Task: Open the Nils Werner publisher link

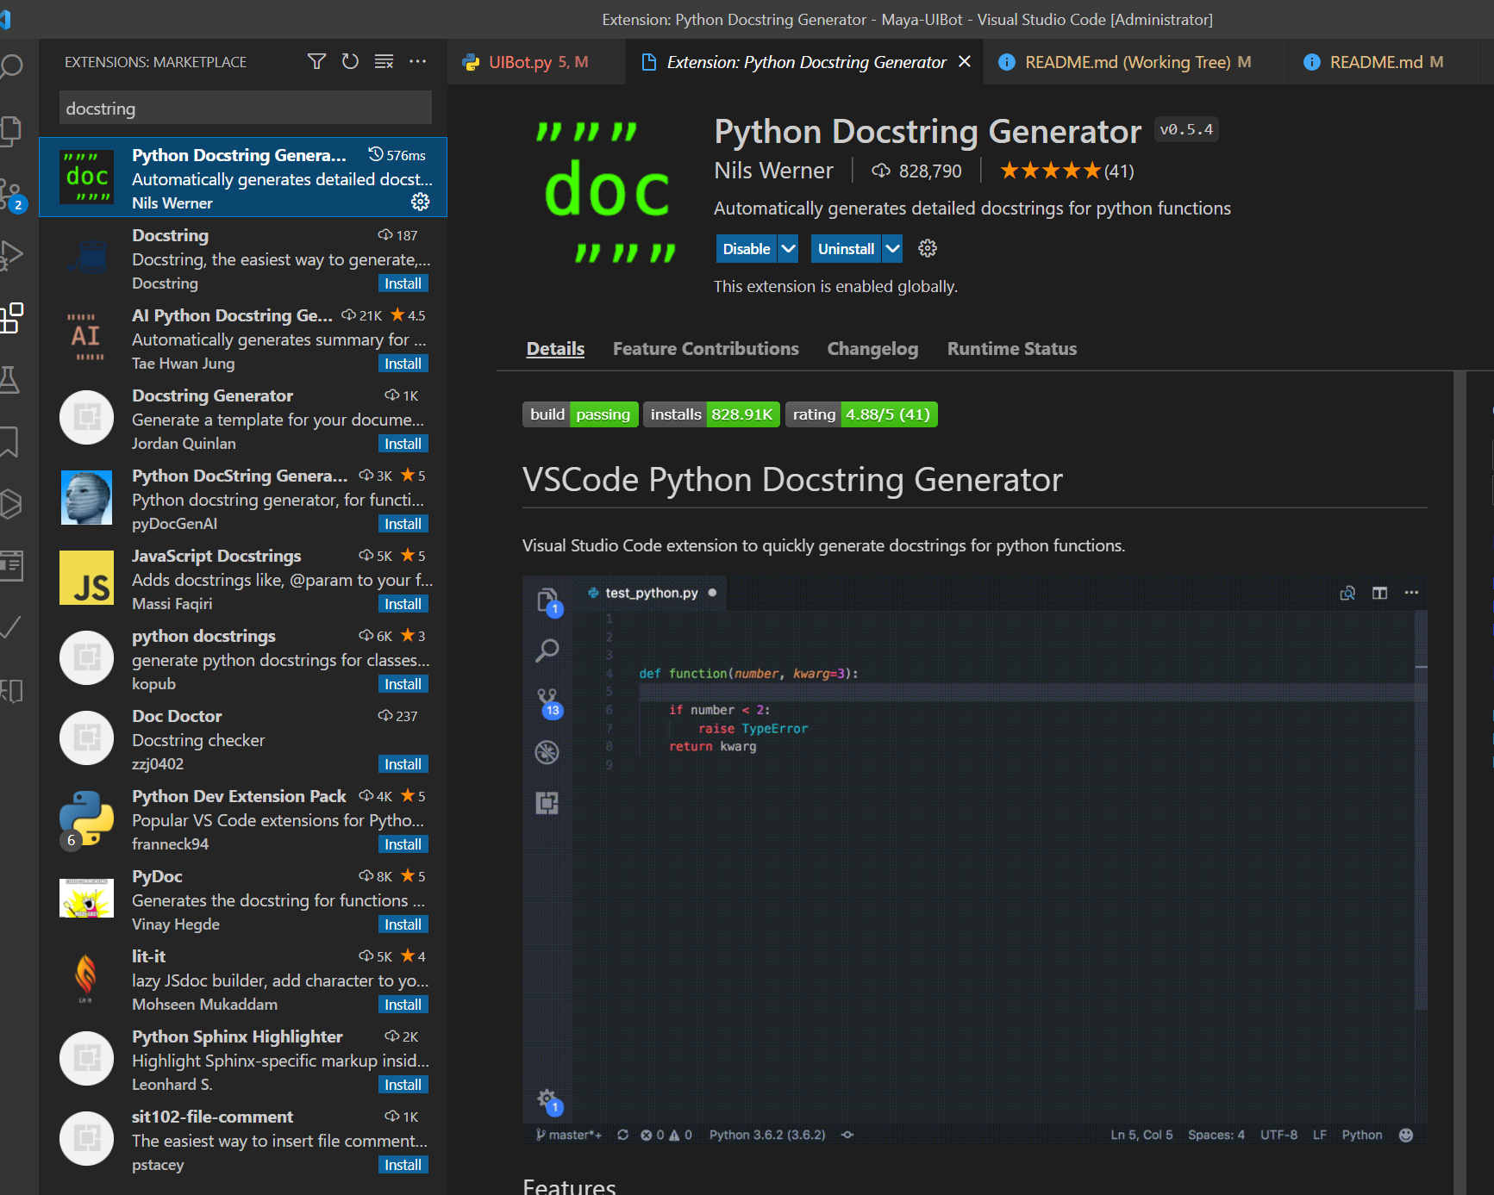Action: [x=773, y=171]
